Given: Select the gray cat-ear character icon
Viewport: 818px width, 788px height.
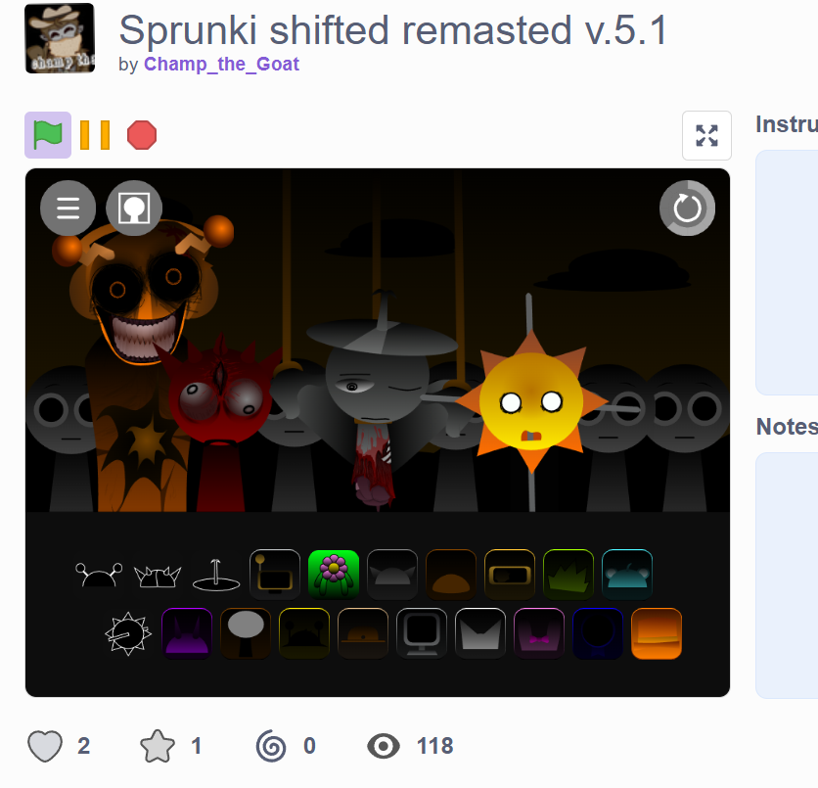Looking at the screenshot, I should (x=392, y=574).
